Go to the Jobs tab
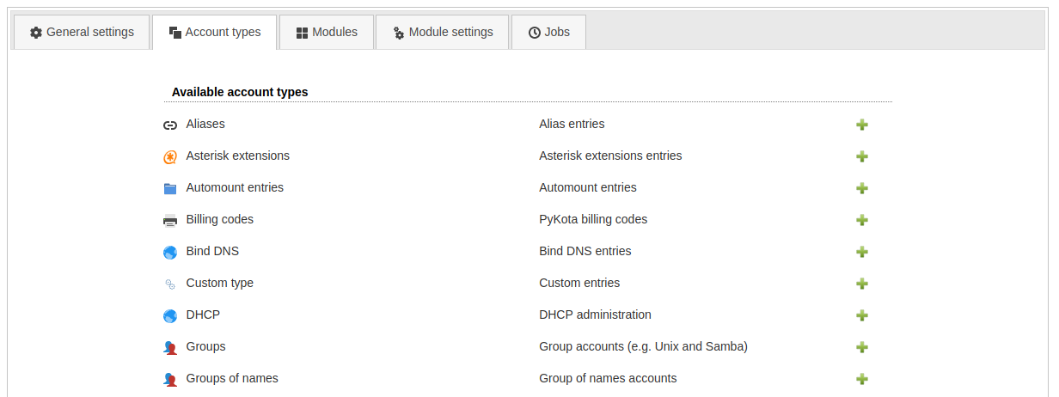This screenshot has width=1059, height=397. tap(548, 33)
